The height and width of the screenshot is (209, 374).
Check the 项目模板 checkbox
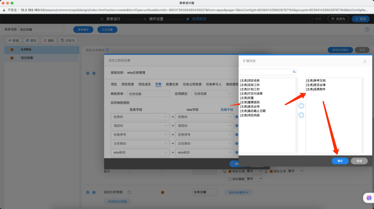[230, 179]
